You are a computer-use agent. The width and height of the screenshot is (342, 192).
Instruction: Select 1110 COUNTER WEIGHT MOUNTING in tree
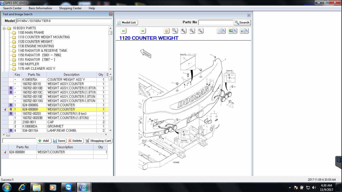pyautogui.click(x=44, y=37)
